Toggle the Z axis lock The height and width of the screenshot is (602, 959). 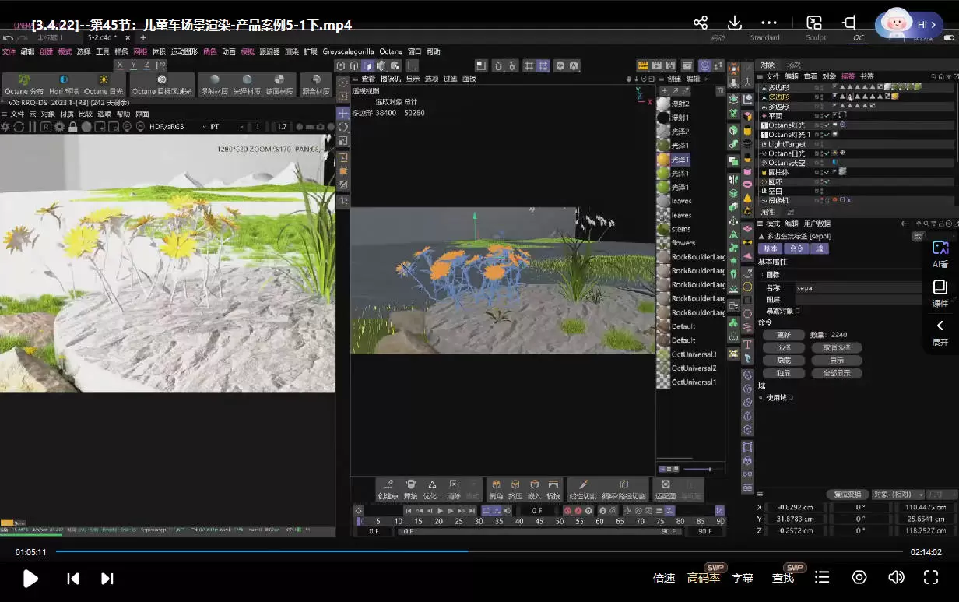tap(146, 65)
